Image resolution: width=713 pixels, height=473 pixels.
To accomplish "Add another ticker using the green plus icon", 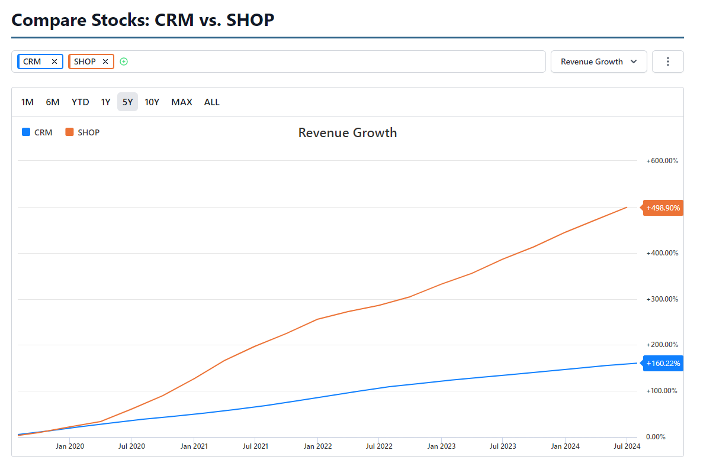I will point(124,61).
